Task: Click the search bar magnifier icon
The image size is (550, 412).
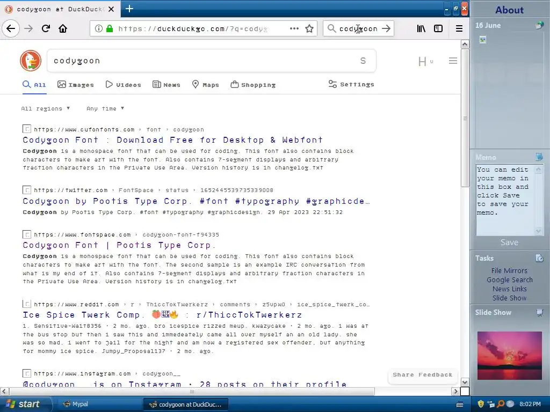Action: 331,28
